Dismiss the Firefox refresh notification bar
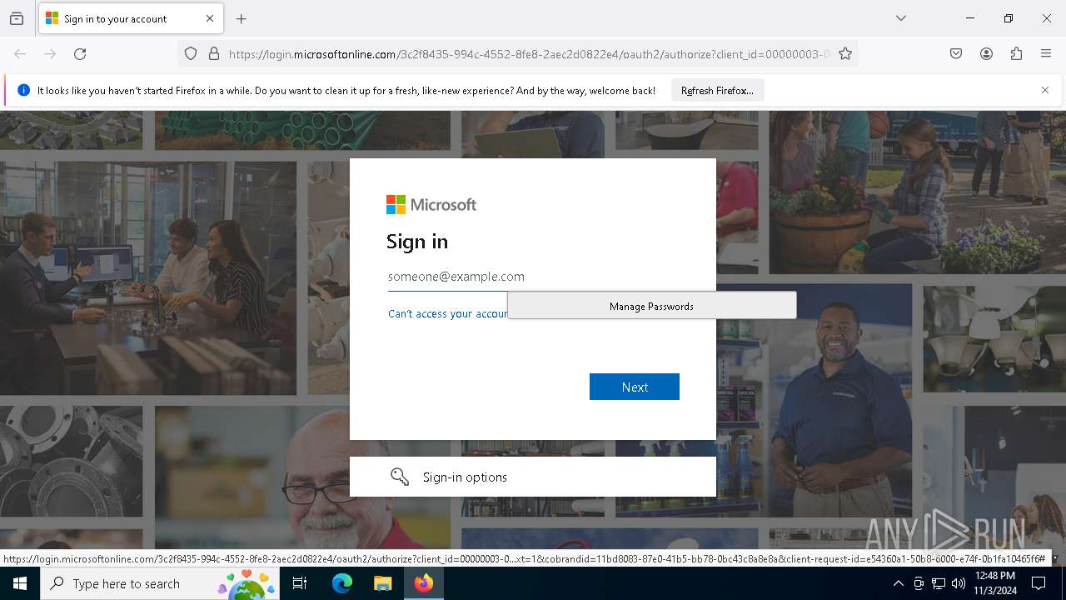The width and height of the screenshot is (1066, 600). tap(1045, 90)
